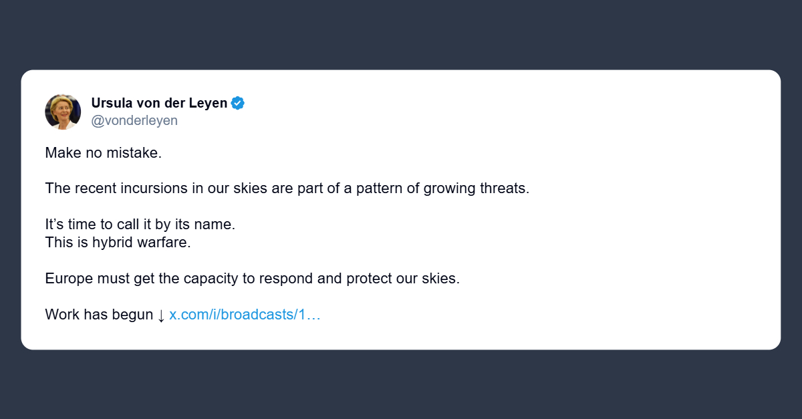This screenshot has height=419, width=802.
Task: Click Ursula von der Leyen's profile avatar
Action: (x=63, y=112)
